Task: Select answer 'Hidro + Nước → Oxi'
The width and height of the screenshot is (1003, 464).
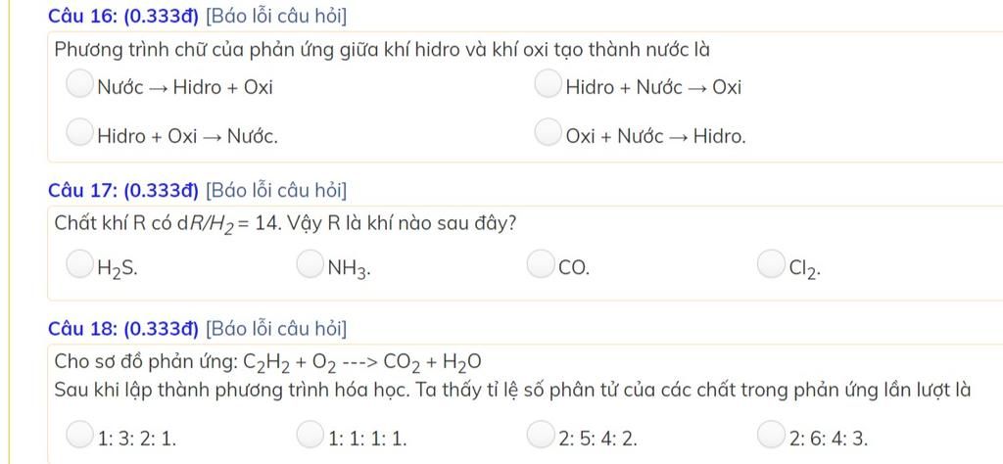Action: (548, 85)
